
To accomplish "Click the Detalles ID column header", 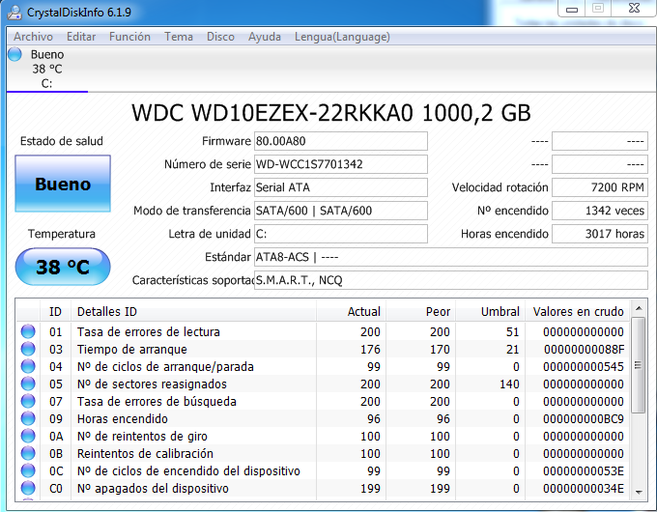I will (x=193, y=312).
